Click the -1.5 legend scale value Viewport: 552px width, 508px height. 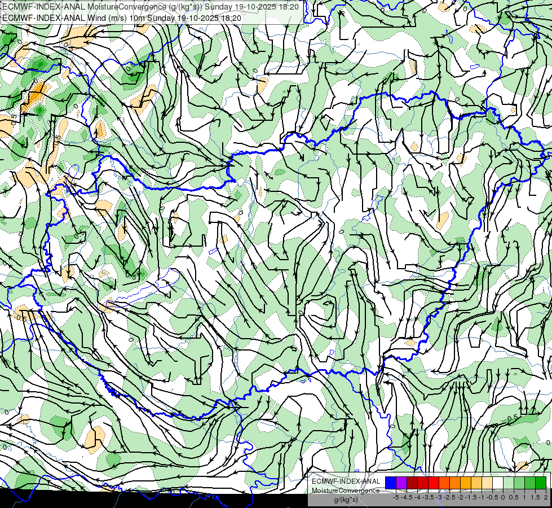coord(471,497)
